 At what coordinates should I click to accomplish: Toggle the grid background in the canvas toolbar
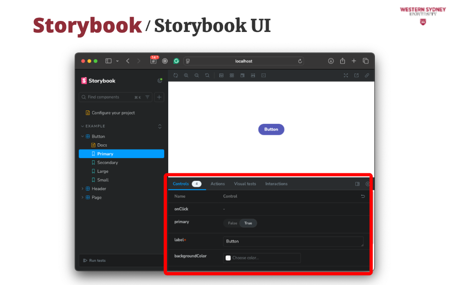tap(232, 75)
